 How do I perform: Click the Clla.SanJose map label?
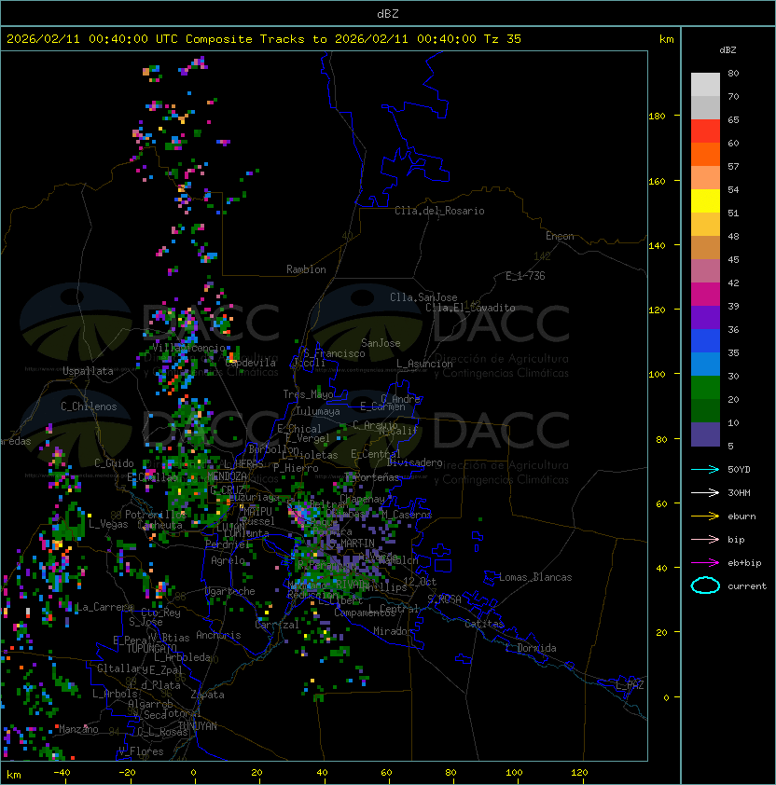click(423, 297)
